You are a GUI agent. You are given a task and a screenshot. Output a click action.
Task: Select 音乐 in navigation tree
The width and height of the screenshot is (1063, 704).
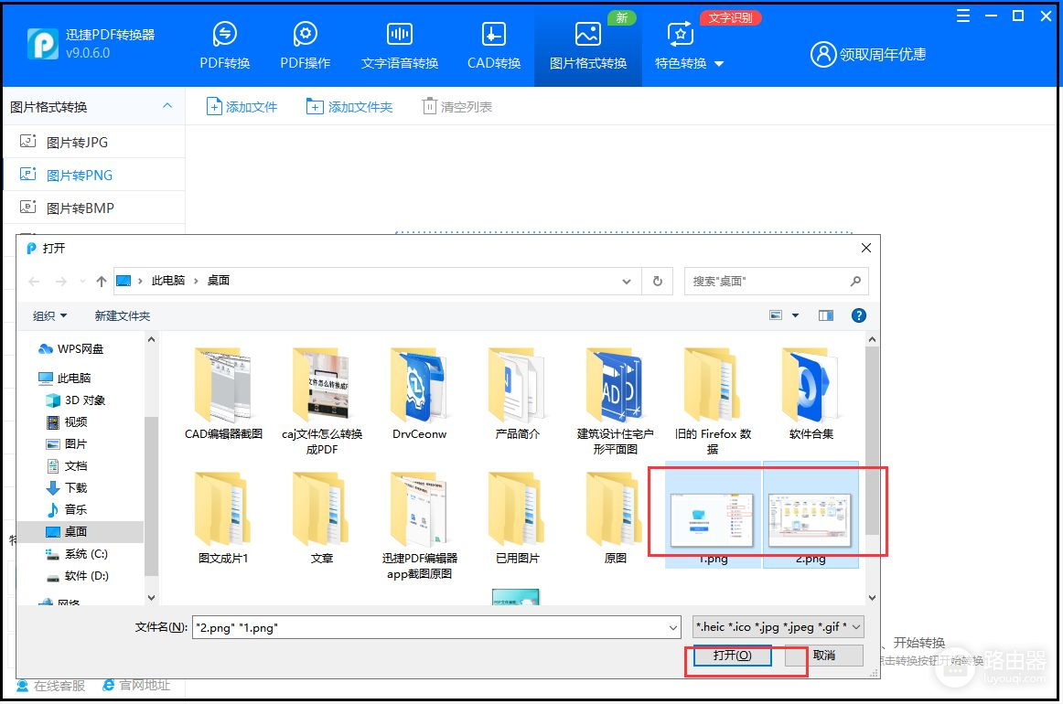pyautogui.click(x=67, y=509)
